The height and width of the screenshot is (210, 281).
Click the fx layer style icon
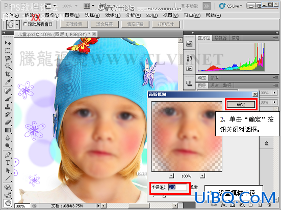tap(223, 205)
